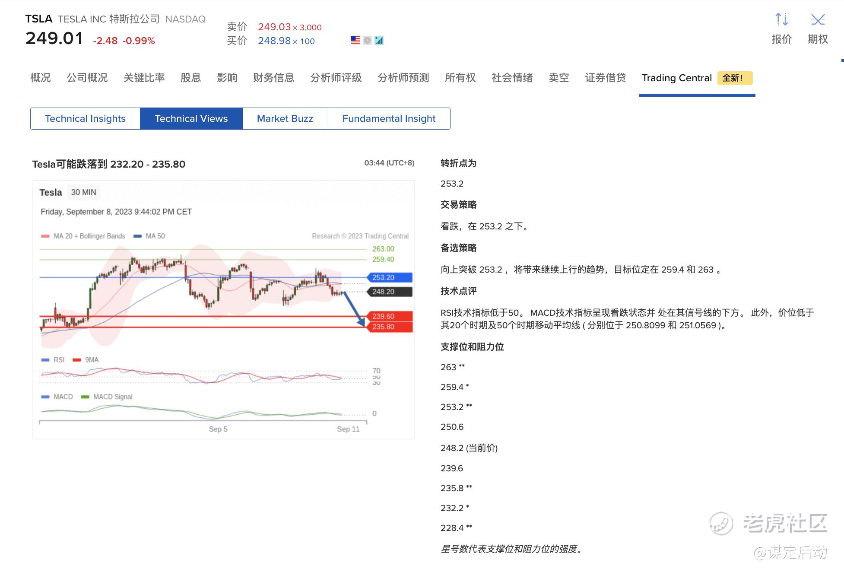The height and width of the screenshot is (572, 844).
Task: Click the -0.99% change value
Action: [139, 41]
